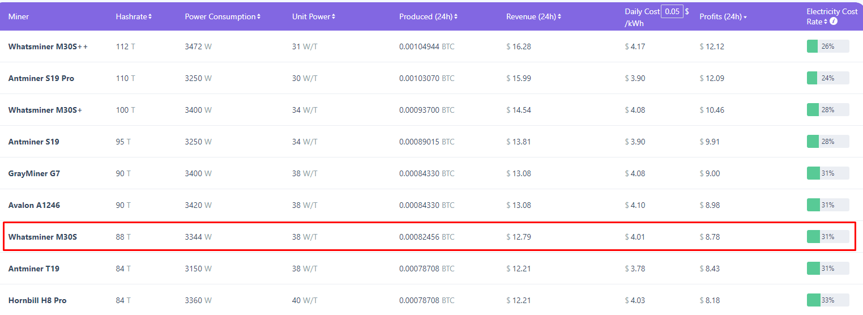Click the Miner column header
This screenshot has height=315, width=863.
[19, 17]
